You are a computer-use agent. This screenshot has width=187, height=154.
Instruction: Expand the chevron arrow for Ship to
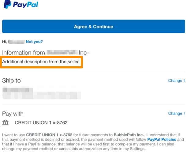click(x=184, y=81)
